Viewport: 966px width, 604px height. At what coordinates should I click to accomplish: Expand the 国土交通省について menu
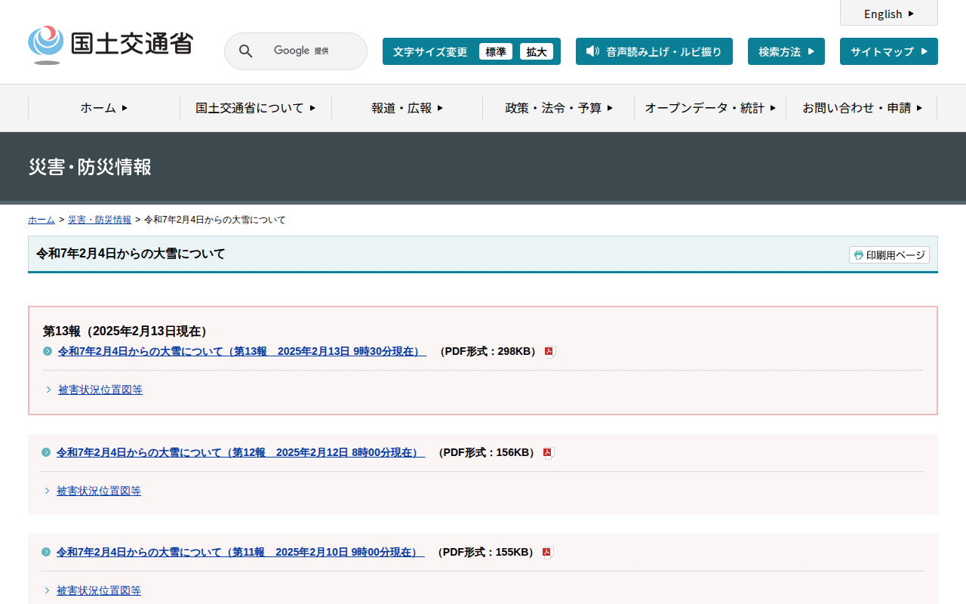point(255,108)
